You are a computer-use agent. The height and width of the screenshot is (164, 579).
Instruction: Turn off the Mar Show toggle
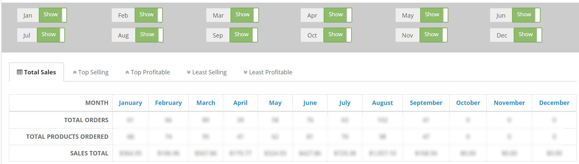tap(244, 15)
